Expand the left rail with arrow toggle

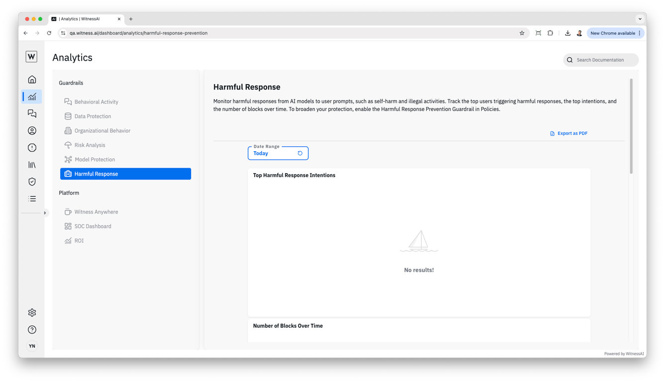coord(45,213)
